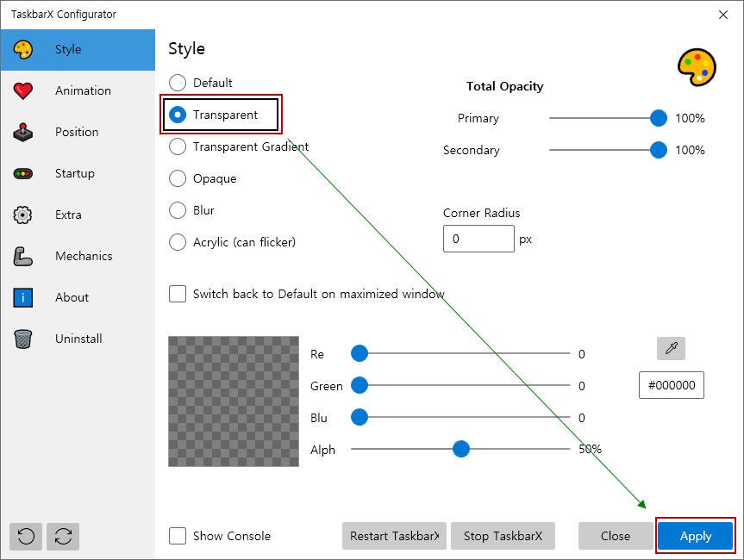744x560 pixels.
Task: Click the About info icon
Action: [22, 298]
